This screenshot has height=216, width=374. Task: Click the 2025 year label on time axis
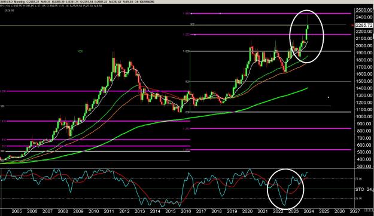pos(324,211)
